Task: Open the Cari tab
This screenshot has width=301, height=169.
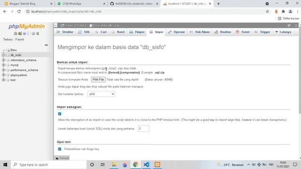Action: (101, 32)
